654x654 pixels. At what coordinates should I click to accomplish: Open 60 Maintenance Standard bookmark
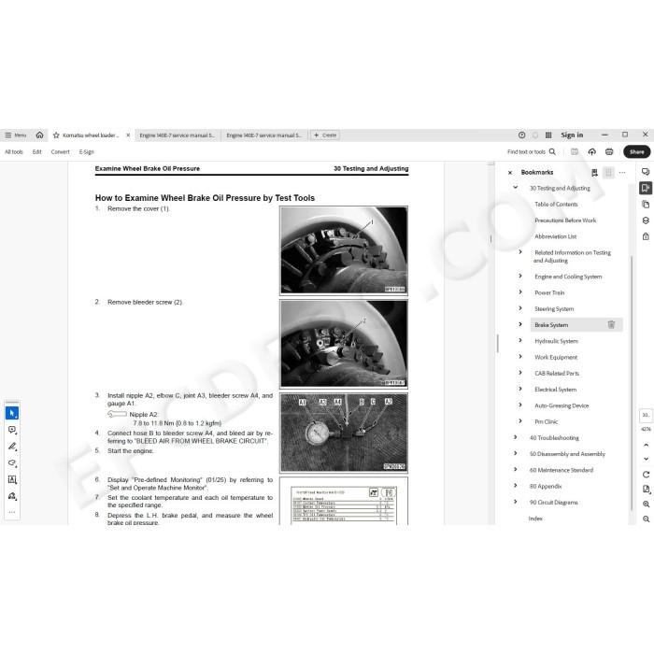coord(561,470)
